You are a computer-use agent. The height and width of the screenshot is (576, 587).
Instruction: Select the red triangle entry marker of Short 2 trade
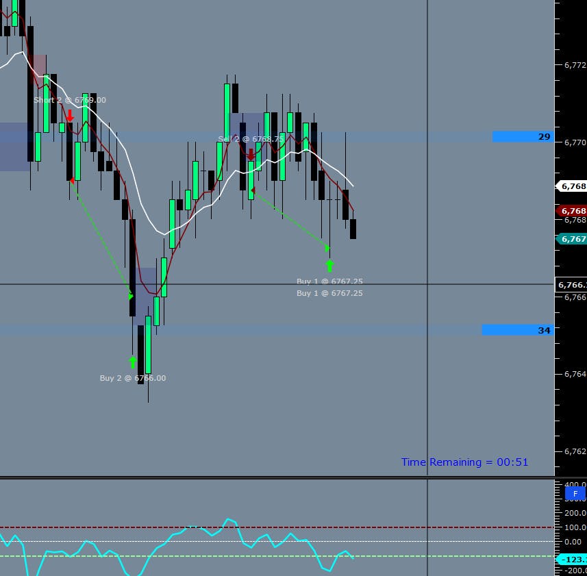(72, 181)
